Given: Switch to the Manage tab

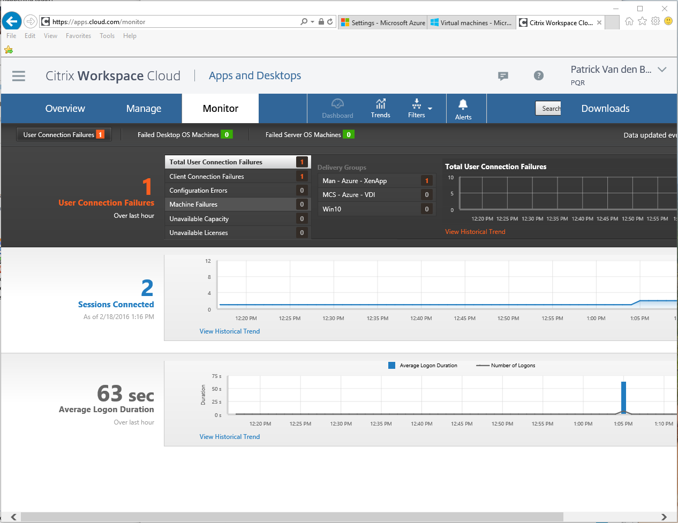Looking at the screenshot, I should click(144, 108).
